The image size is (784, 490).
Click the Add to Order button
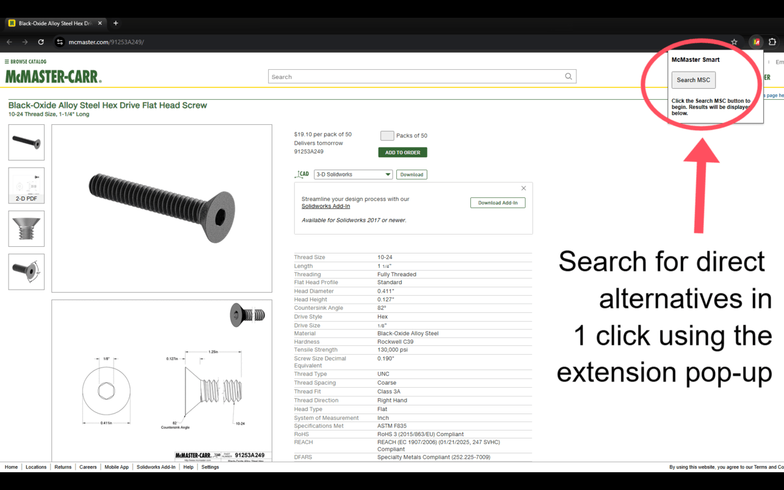(x=402, y=153)
